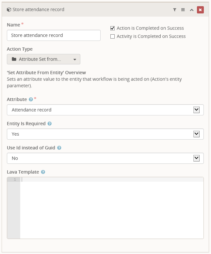Toggle Action is Completed on Success checkbox

pyautogui.click(x=113, y=28)
